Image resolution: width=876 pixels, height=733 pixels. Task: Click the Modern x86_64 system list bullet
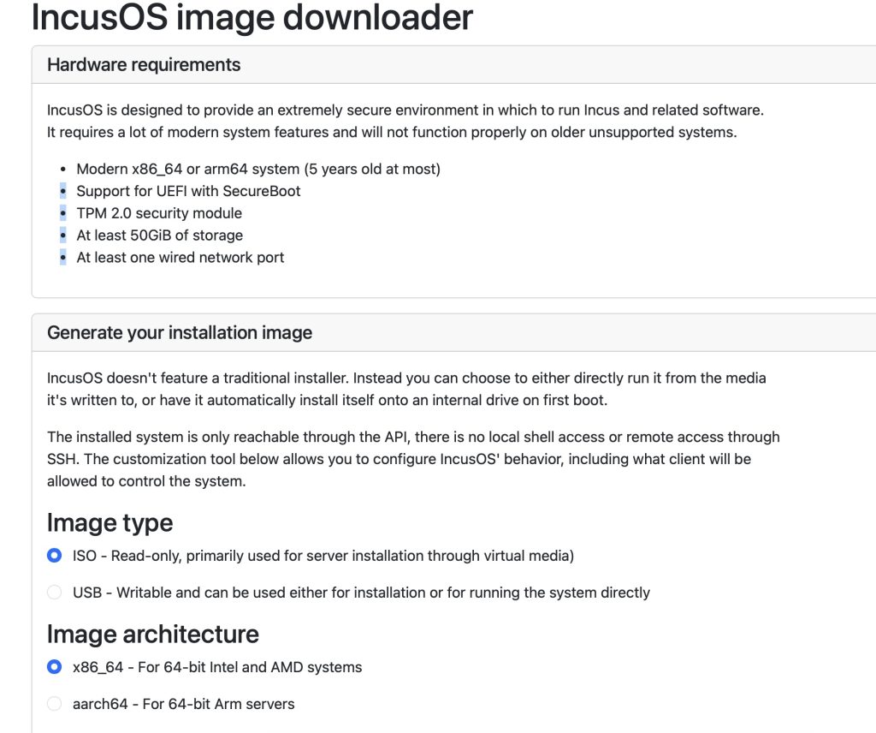62,169
